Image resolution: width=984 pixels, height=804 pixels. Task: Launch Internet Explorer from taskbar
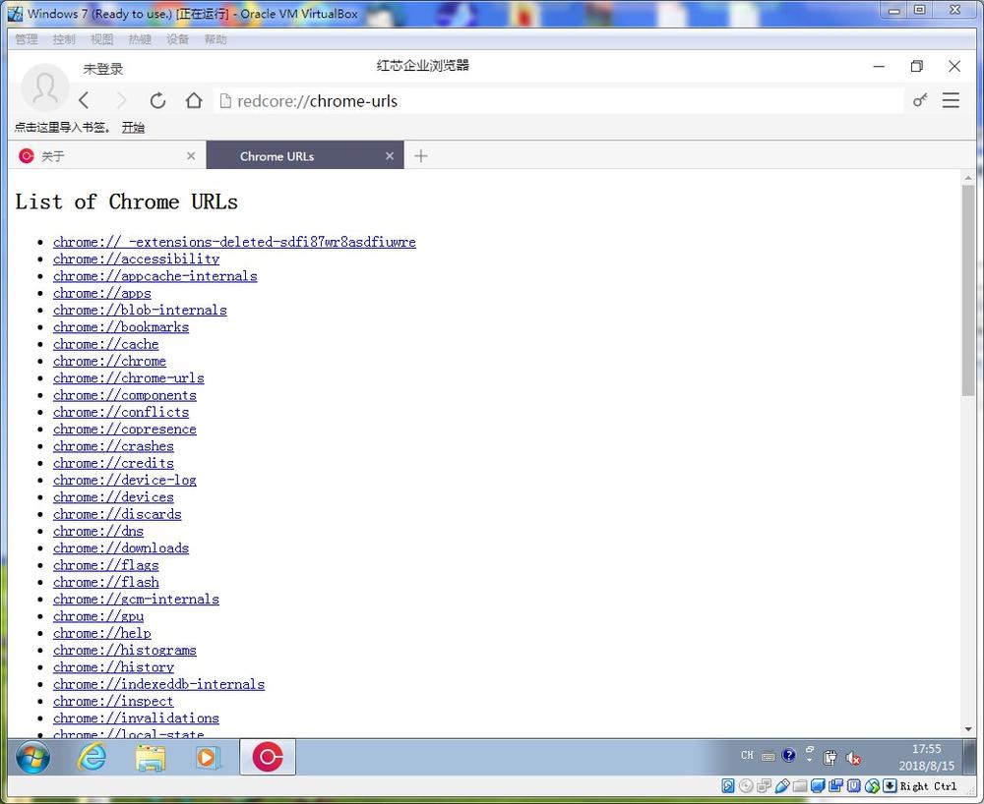tap(92, 757)
